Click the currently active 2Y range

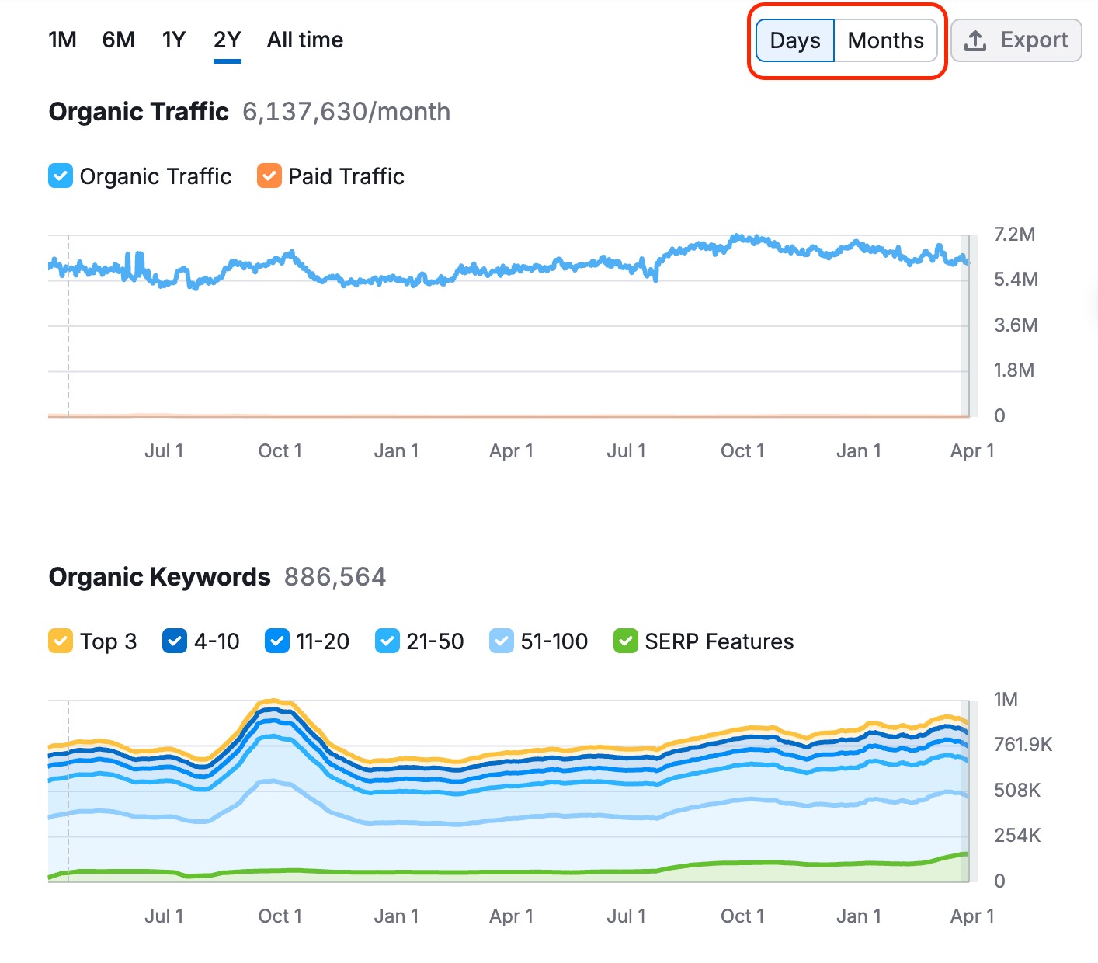[x=226, y=40]
